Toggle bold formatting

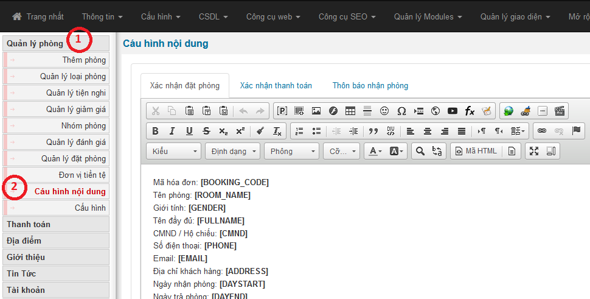tap(155, 131)
